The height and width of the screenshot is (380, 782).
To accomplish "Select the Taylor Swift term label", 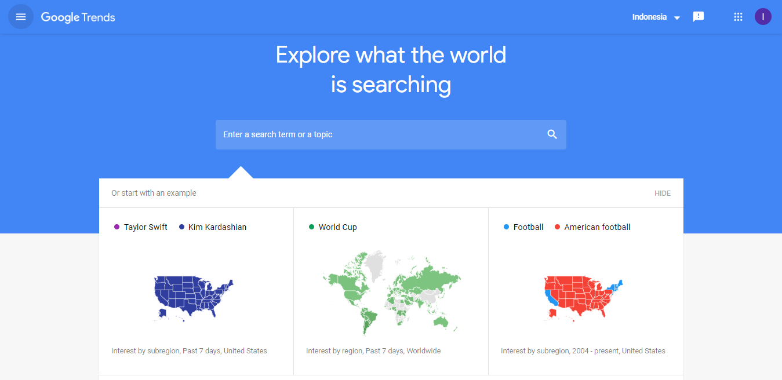I will pos(146,227).
